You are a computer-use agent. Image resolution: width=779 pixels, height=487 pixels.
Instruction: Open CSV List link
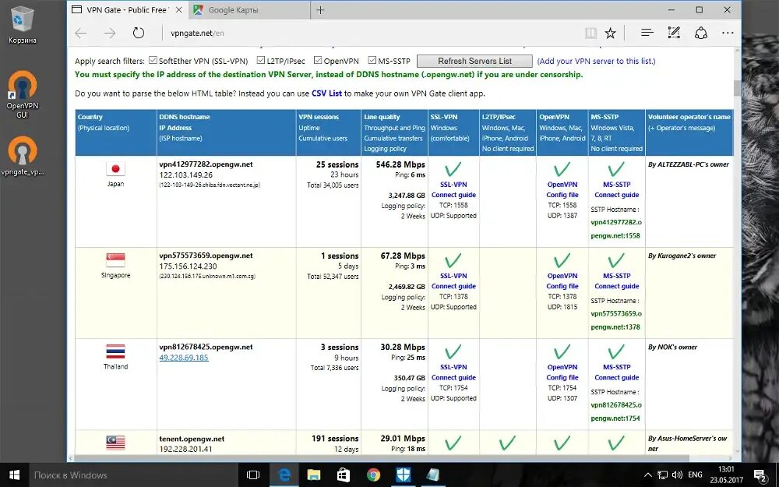[326, 94]
